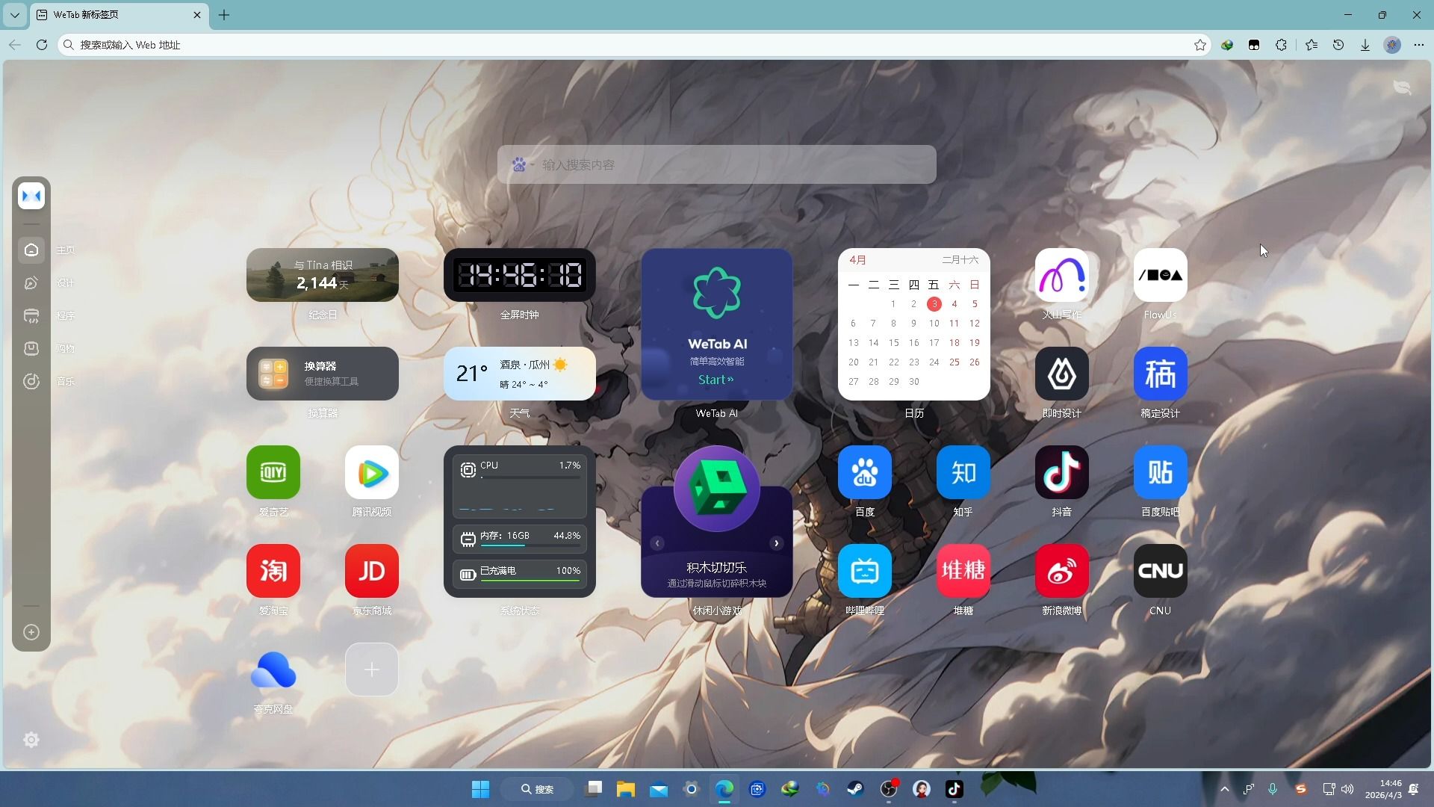Switch to the 音乐 sidebar category
This screenshot has height=807, width=1434.
pyautogui.click(x=31, y=381)
